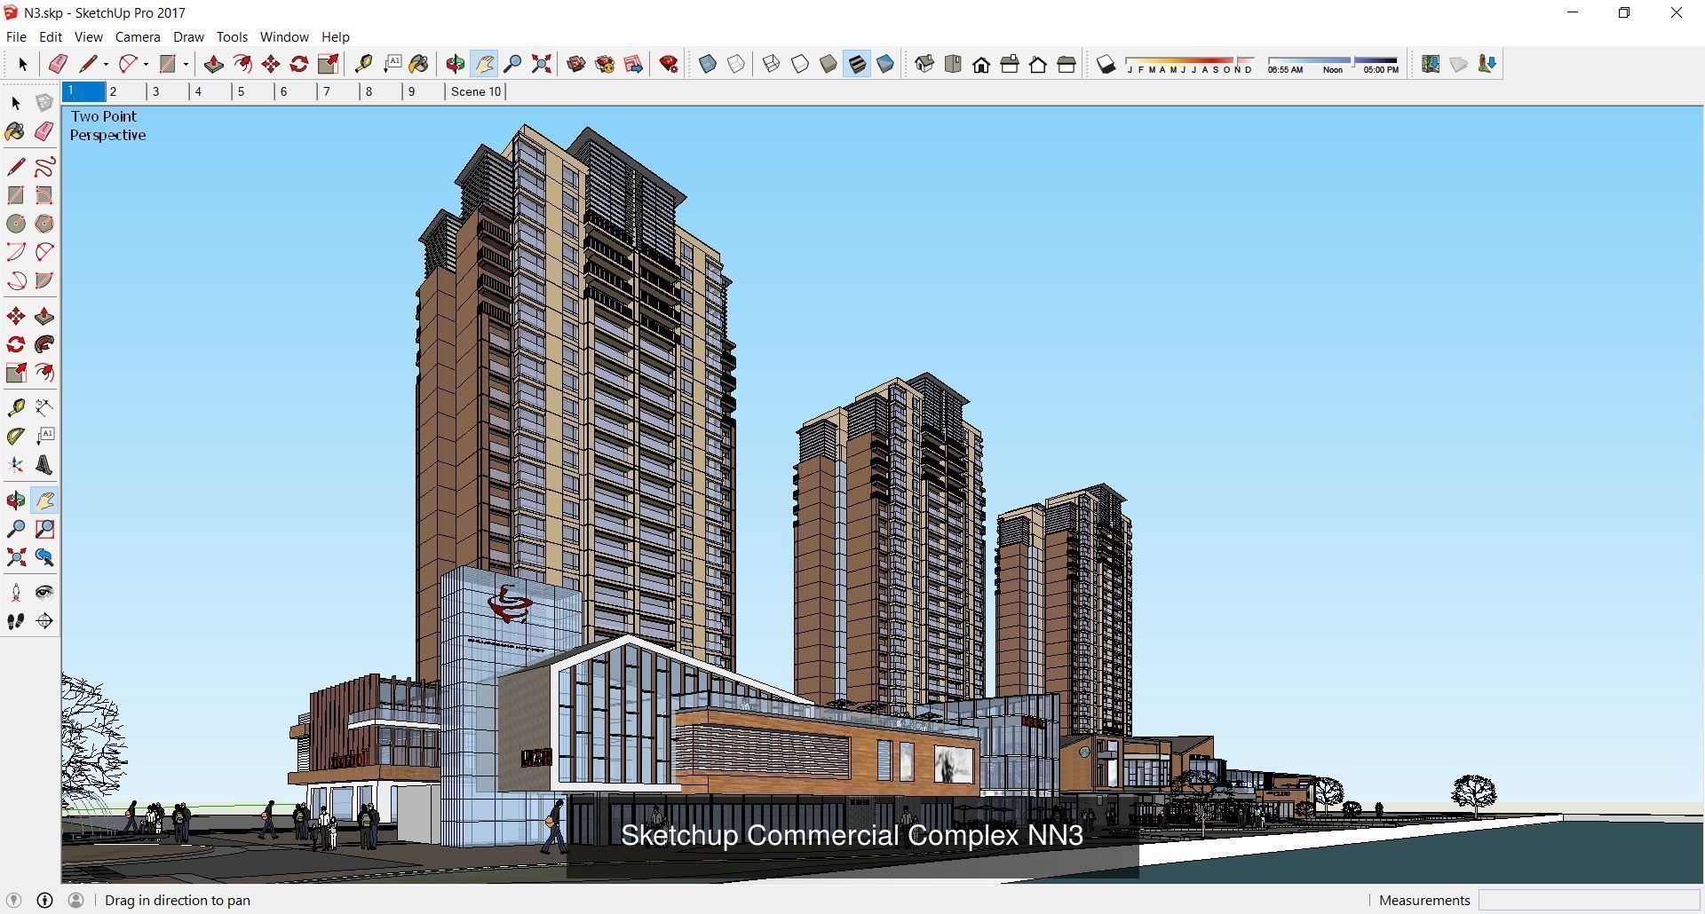The image size is (1705, 914).
Task: Open the 3D Warehouse
Action: click(576, 64)
